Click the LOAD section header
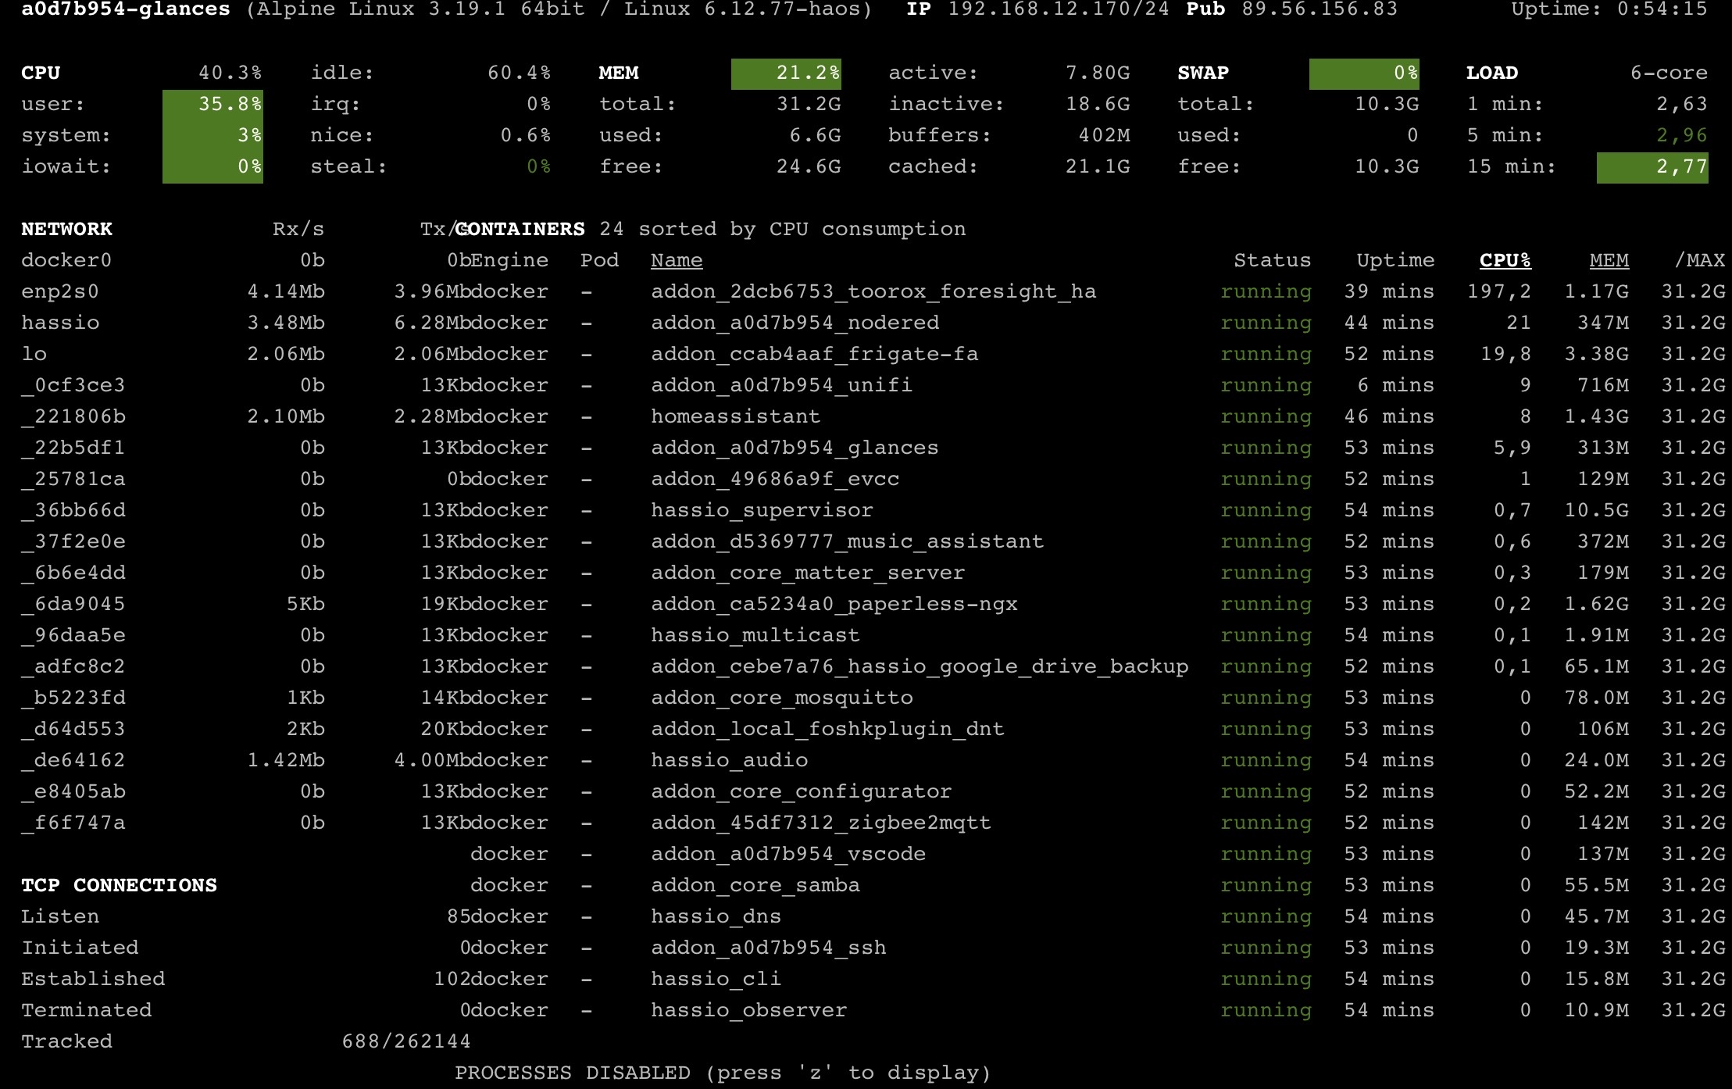Image resolution: width=1732 pixels, height=1089 pixels. (1491, 73)
